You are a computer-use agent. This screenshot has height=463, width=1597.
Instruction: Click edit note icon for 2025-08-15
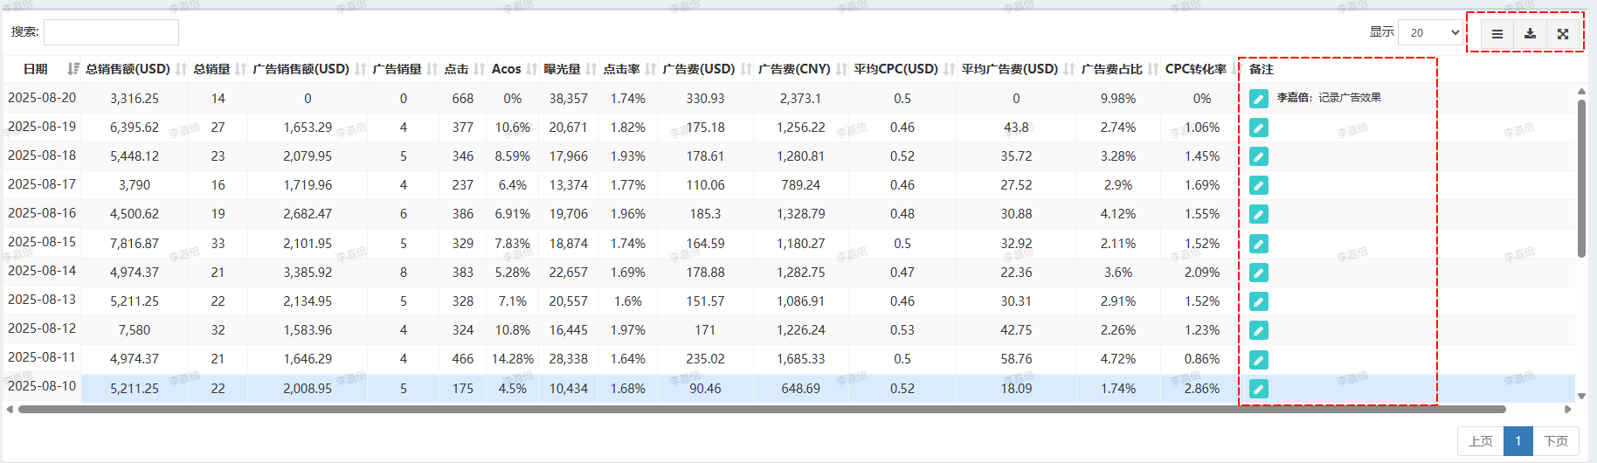pyautogui.click(x=1258, y=244)
